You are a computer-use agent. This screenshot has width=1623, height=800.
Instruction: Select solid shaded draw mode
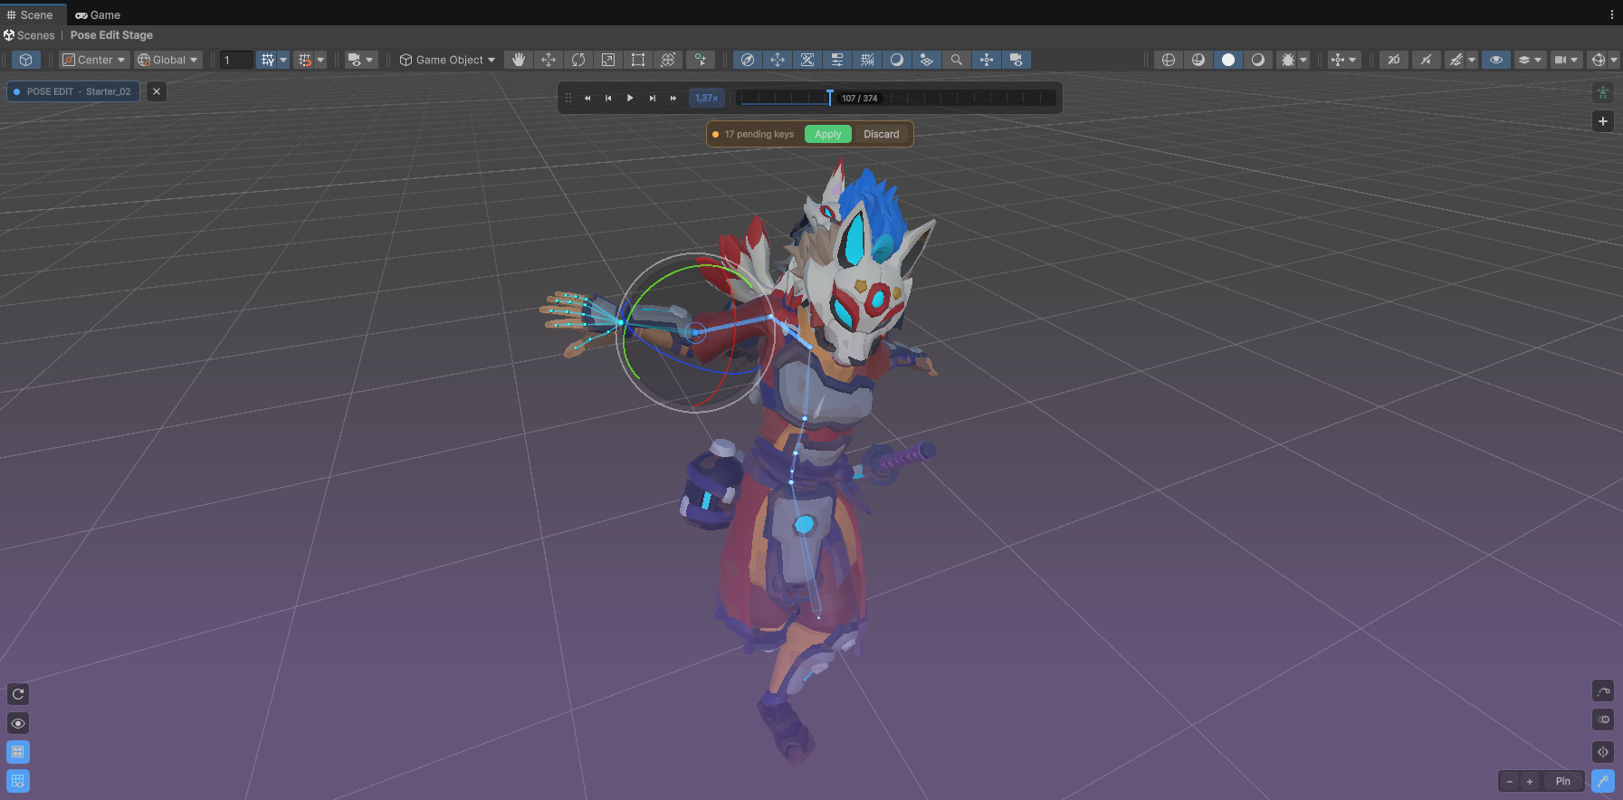[x=1228, y=60]
